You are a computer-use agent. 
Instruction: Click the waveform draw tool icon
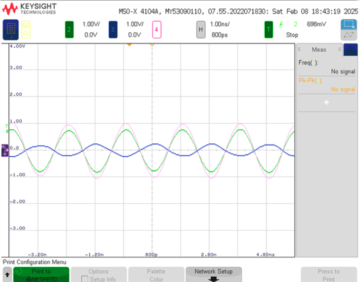pos(349,35)
